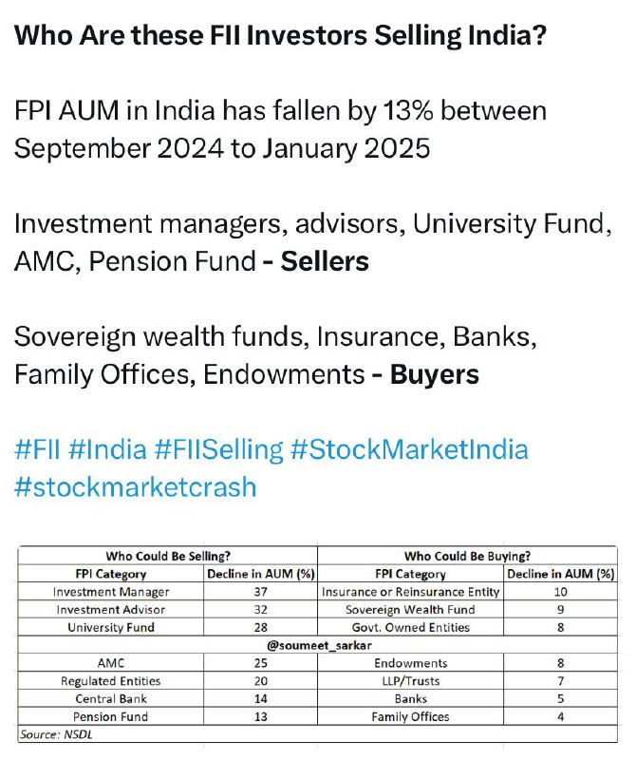The width and height of the screenshot is (636, 760).
Task: Click the Family Offices cell
Action: pyautogui.click(x=410, y=717)
